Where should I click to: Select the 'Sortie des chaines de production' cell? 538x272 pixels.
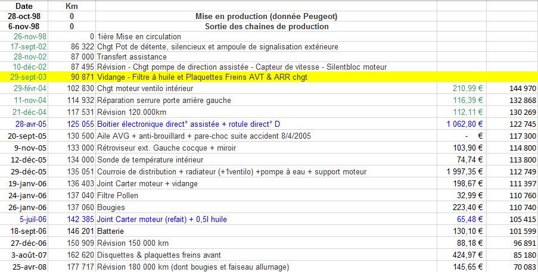(x=266, y=26)
